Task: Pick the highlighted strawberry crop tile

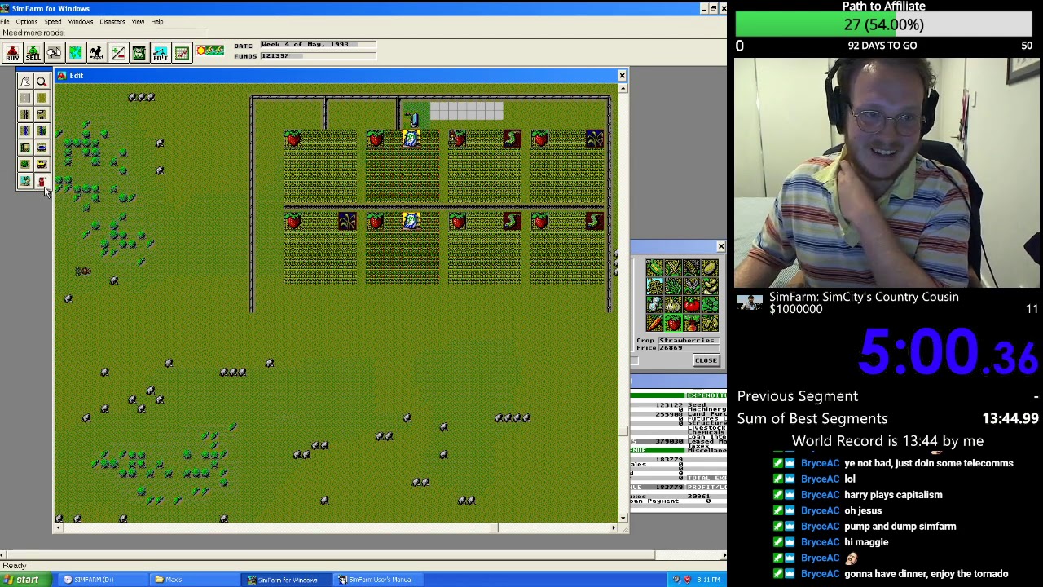Action: click(x=673, y=323)
